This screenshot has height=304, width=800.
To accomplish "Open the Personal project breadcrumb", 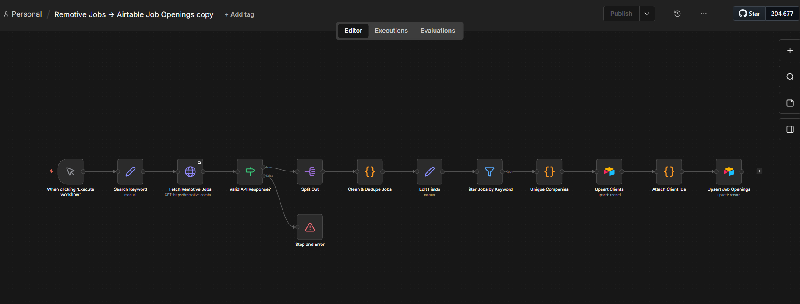I will coord(23,14).
